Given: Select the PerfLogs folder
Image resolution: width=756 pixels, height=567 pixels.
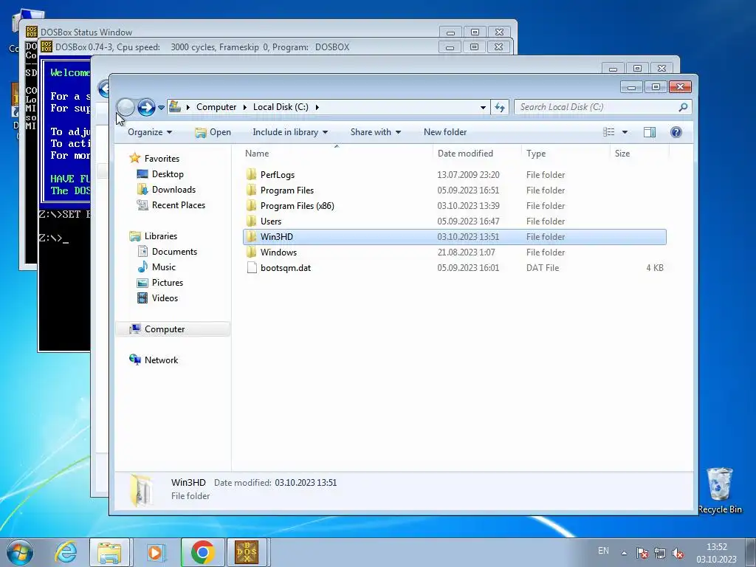Looking at the screenshot, I should pos(278,175).
